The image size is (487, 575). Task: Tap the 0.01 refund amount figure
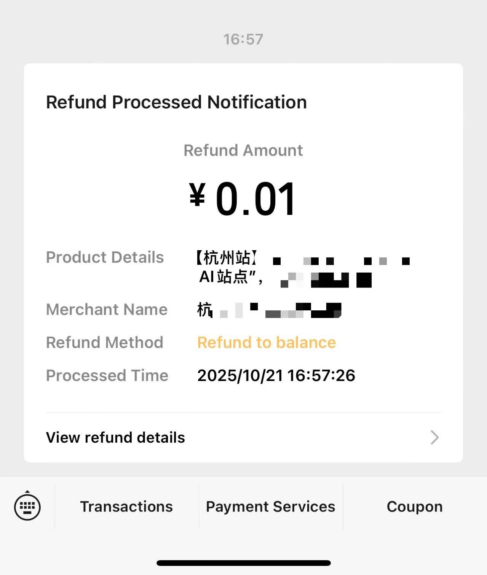click(x=255, y=199)
